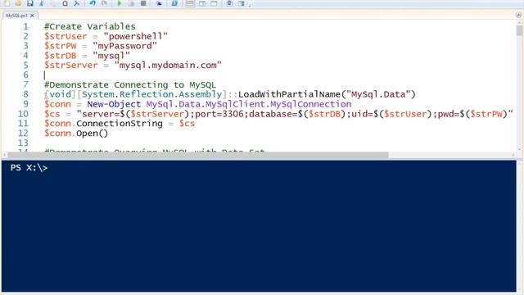Click ConnectionString on line 11
This screenshot has height=295, width=524.
pyautogui.click(x=120, y=124)
